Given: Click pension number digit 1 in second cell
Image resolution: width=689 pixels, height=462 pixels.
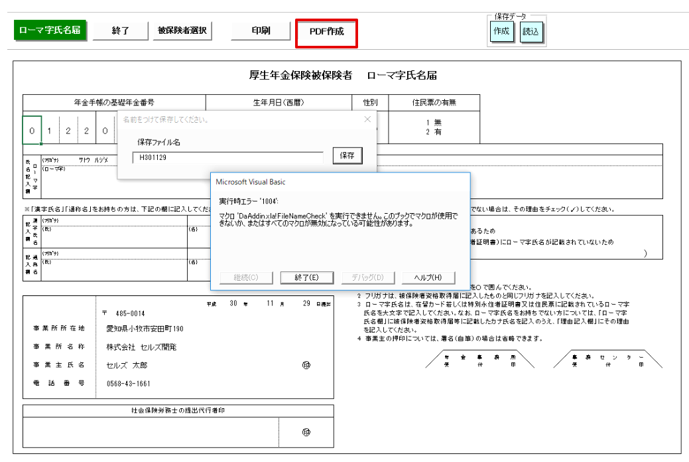Looking at the screenshot, I should pos(49,131).
